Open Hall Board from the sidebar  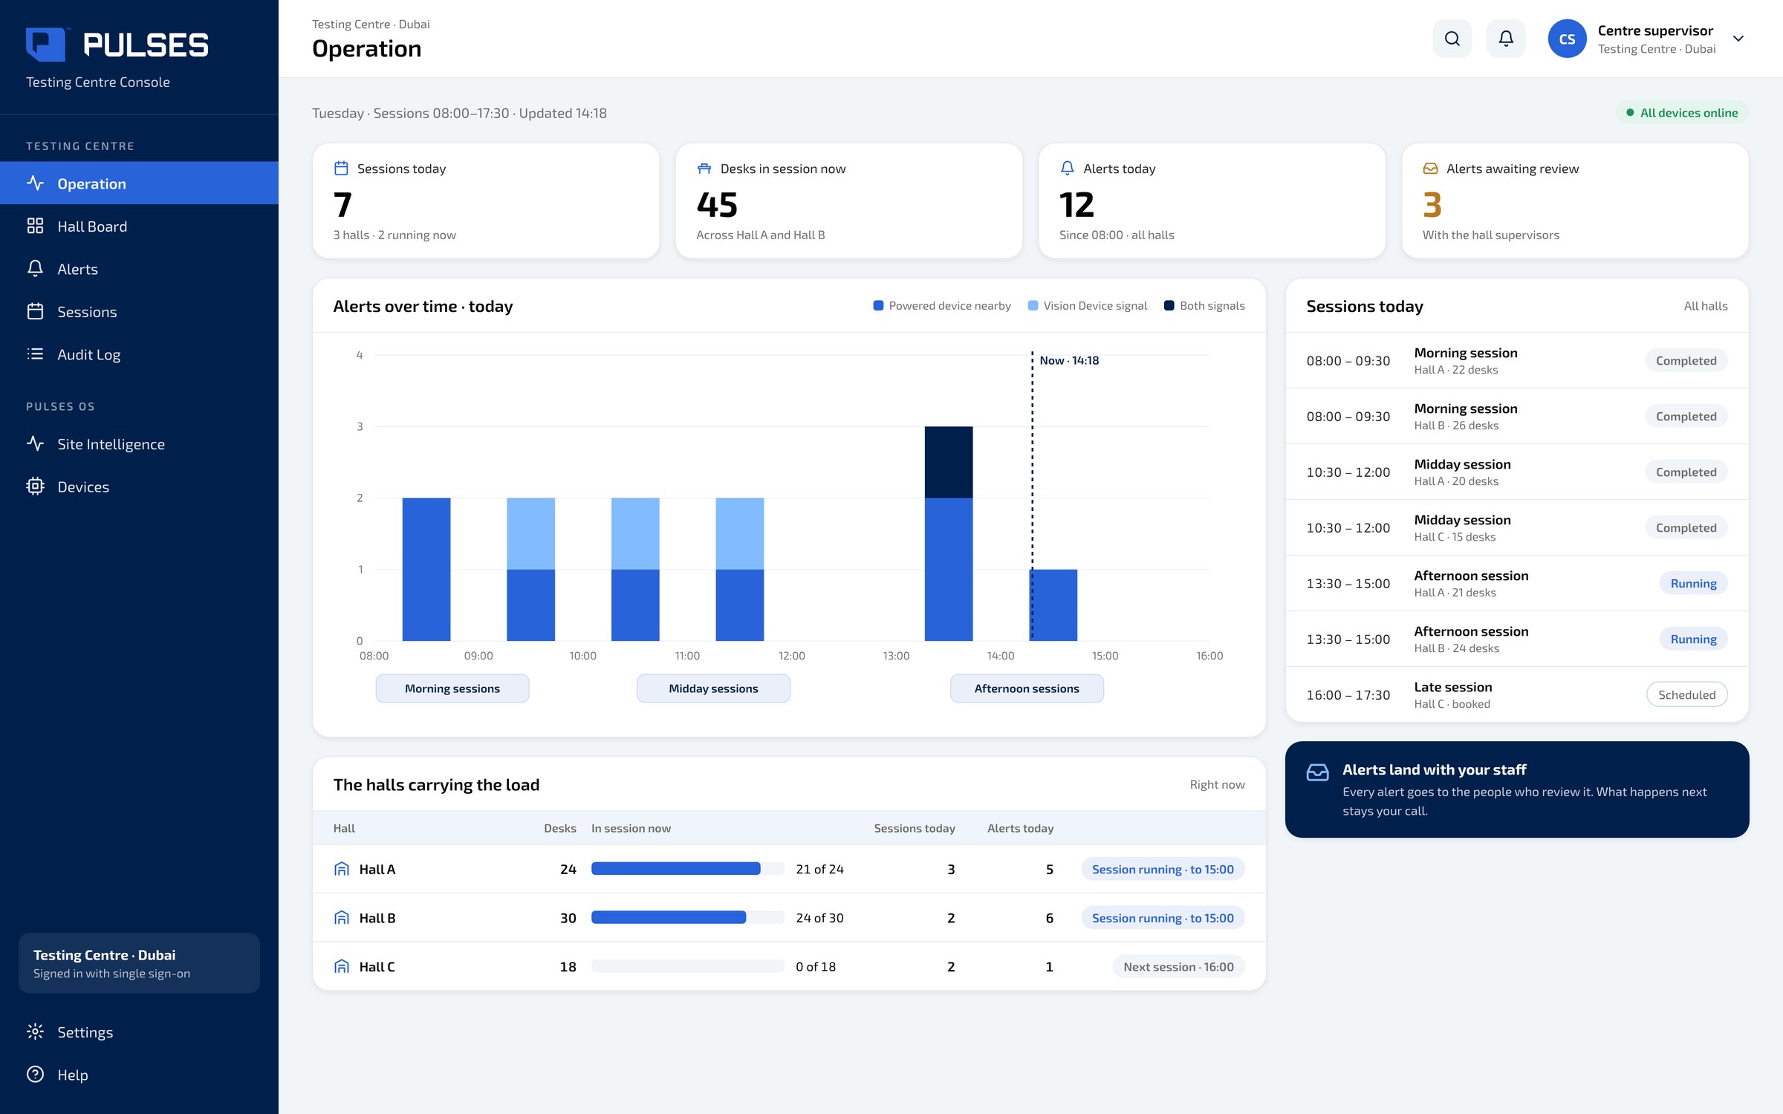pyautogui.click(x=140, y=227)
